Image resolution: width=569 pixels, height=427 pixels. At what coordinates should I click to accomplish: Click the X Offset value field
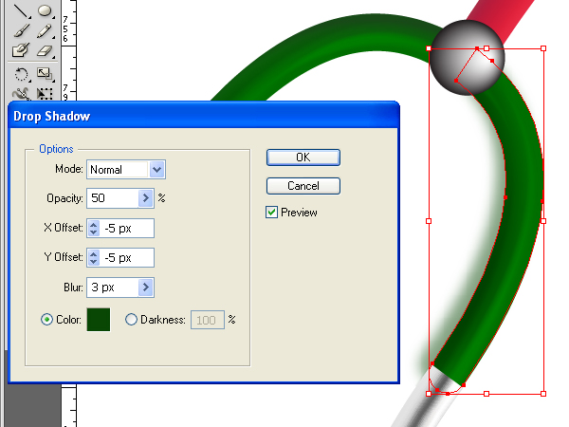(x=126, y=229)
